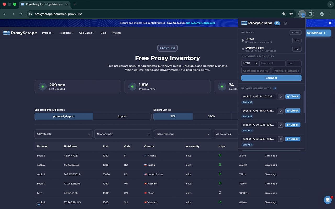The height and width of the screenshot is (209, 335).
Task: Select TXT as export list type
Action: pos(173,116)
